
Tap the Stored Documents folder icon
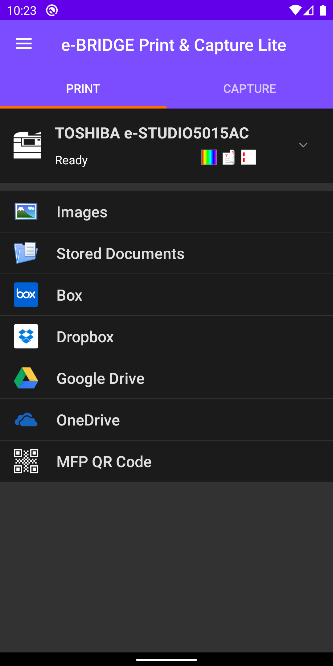coord(26,253)
